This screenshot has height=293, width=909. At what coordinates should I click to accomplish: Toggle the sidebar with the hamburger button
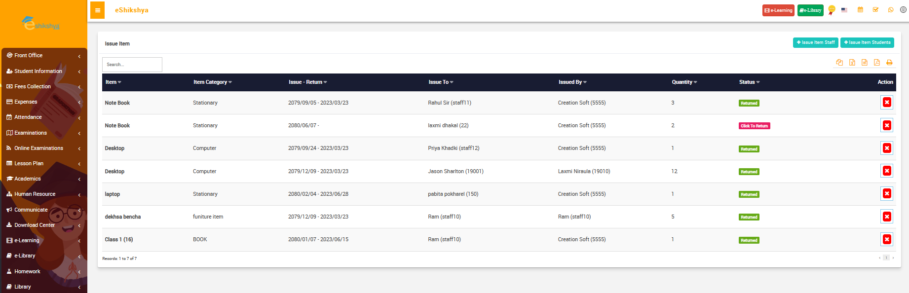coord(98,10)
